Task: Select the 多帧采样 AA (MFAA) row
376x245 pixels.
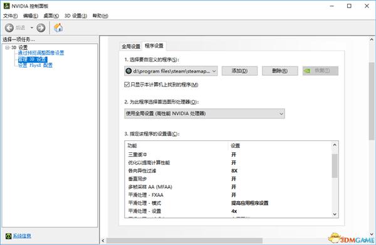Action: tap(228, 187)
